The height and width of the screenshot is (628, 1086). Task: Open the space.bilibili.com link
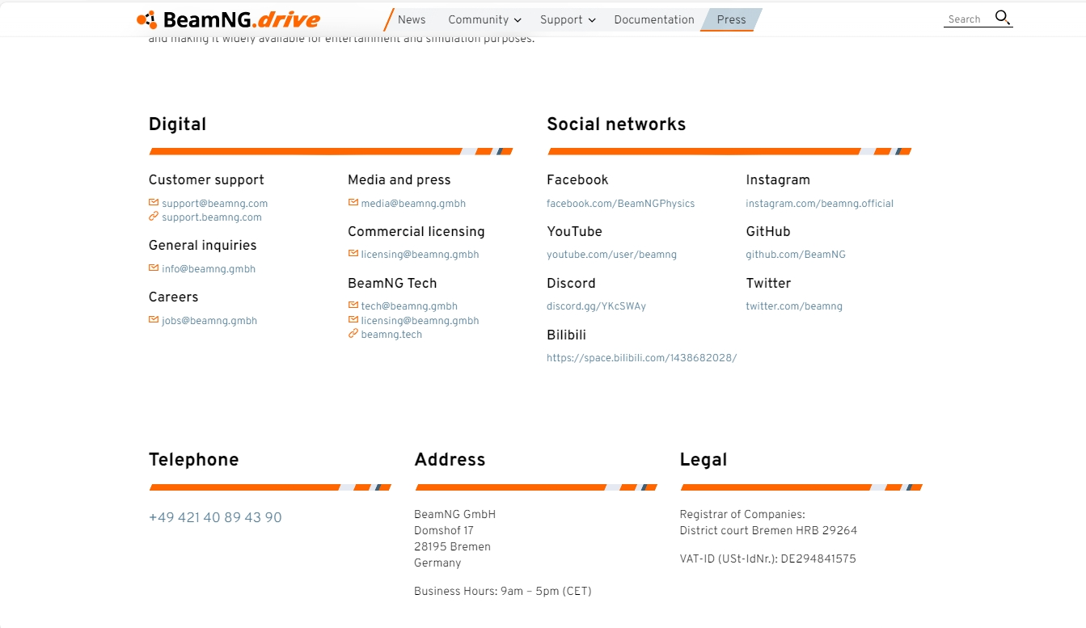(x=641, y=358)
